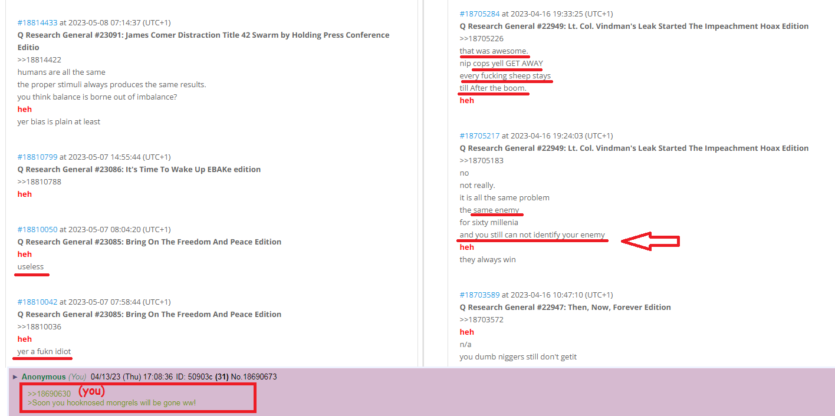Click the line 'they always win'
The width and height of the screenshot is (835, 416).
[488, 260]
